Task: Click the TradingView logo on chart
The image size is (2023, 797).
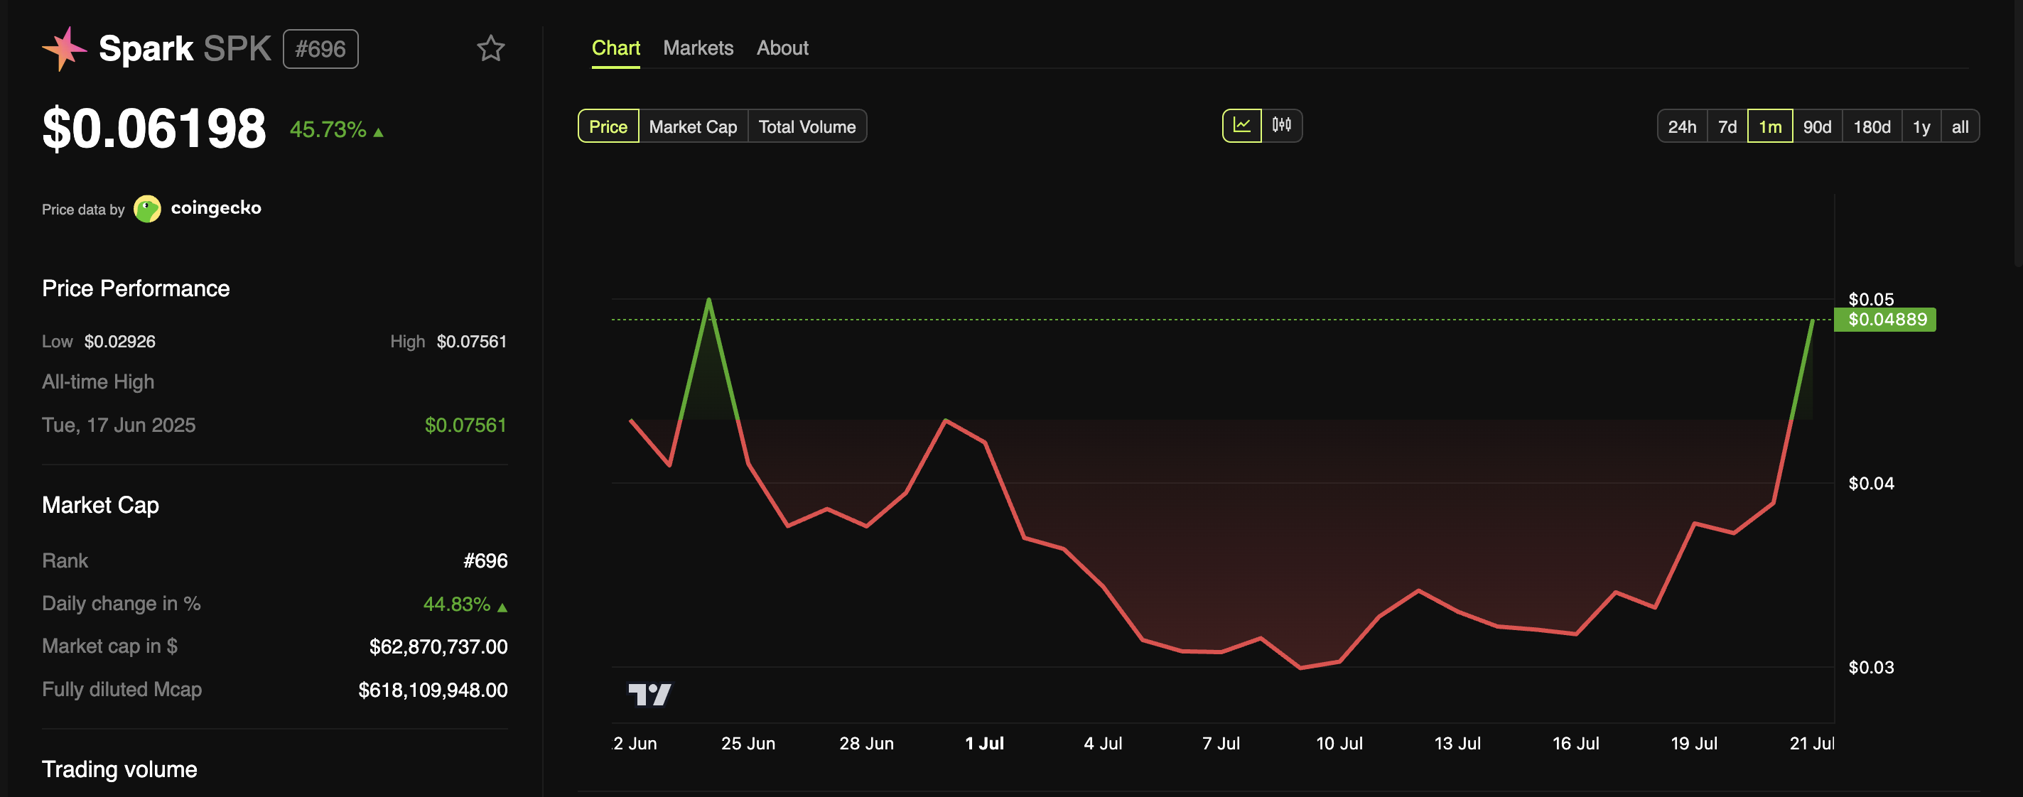Action: click(649, 694)
